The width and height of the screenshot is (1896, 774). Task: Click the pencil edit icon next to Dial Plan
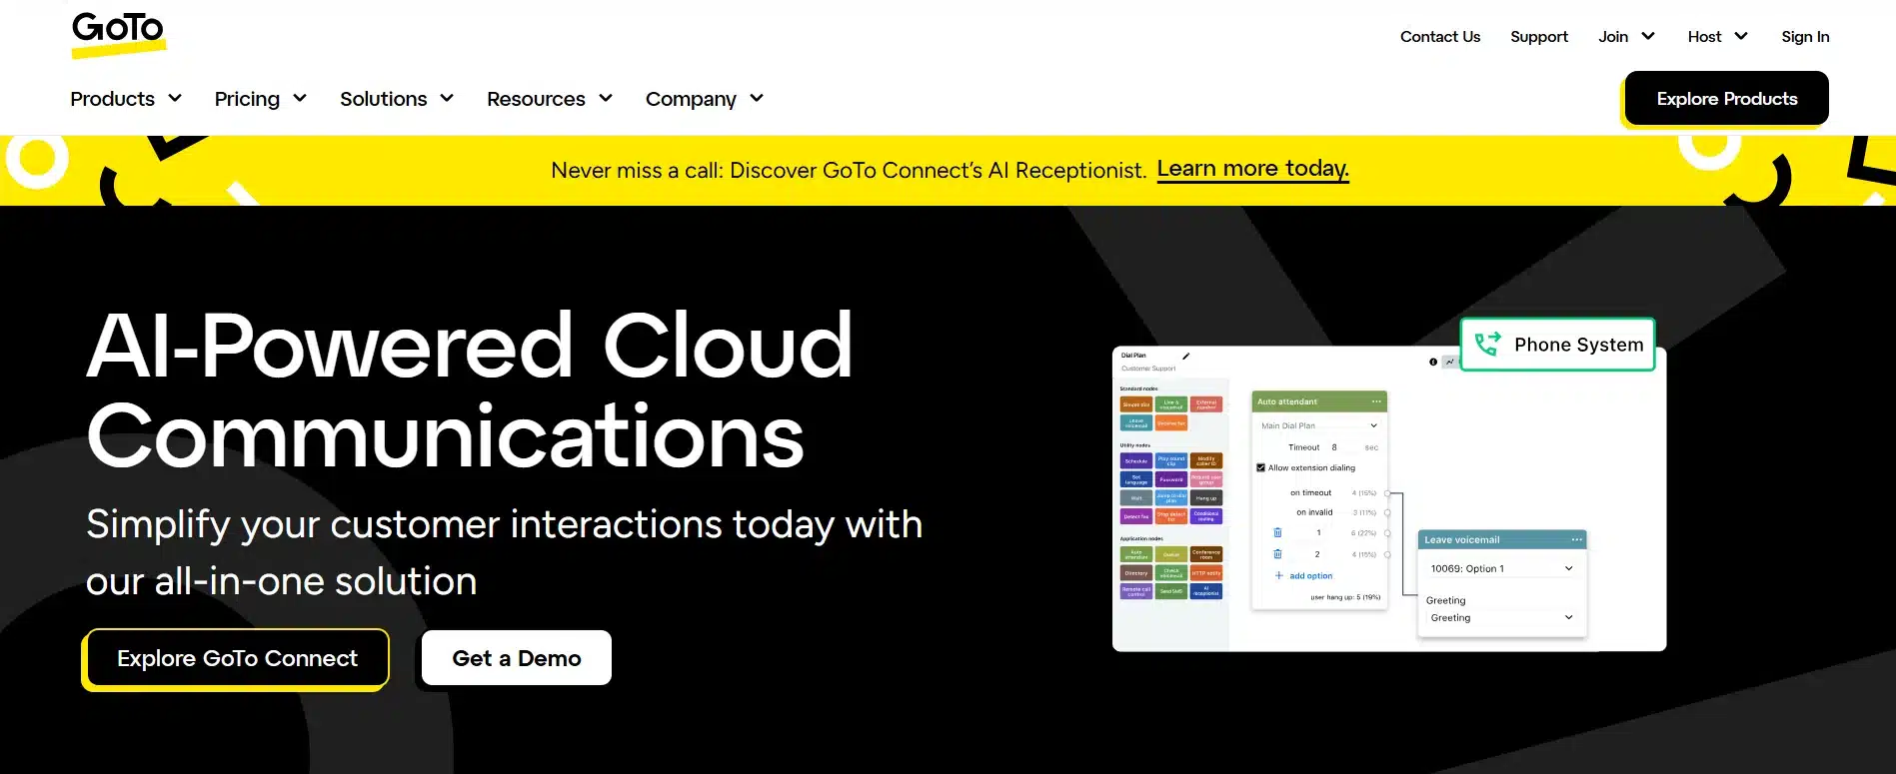[1186, 356]
